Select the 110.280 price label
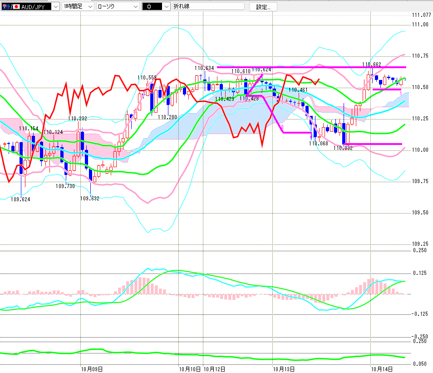 167,117
